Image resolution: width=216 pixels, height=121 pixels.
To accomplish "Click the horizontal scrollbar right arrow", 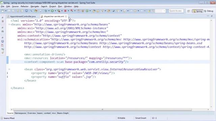I will [x=208, y=110].
